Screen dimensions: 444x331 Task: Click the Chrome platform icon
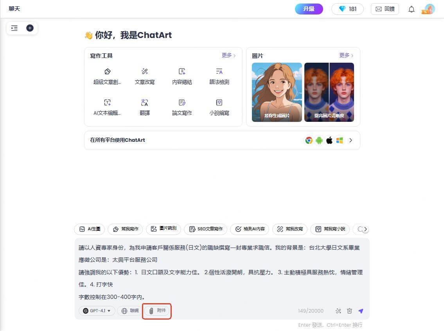[309, 140]
